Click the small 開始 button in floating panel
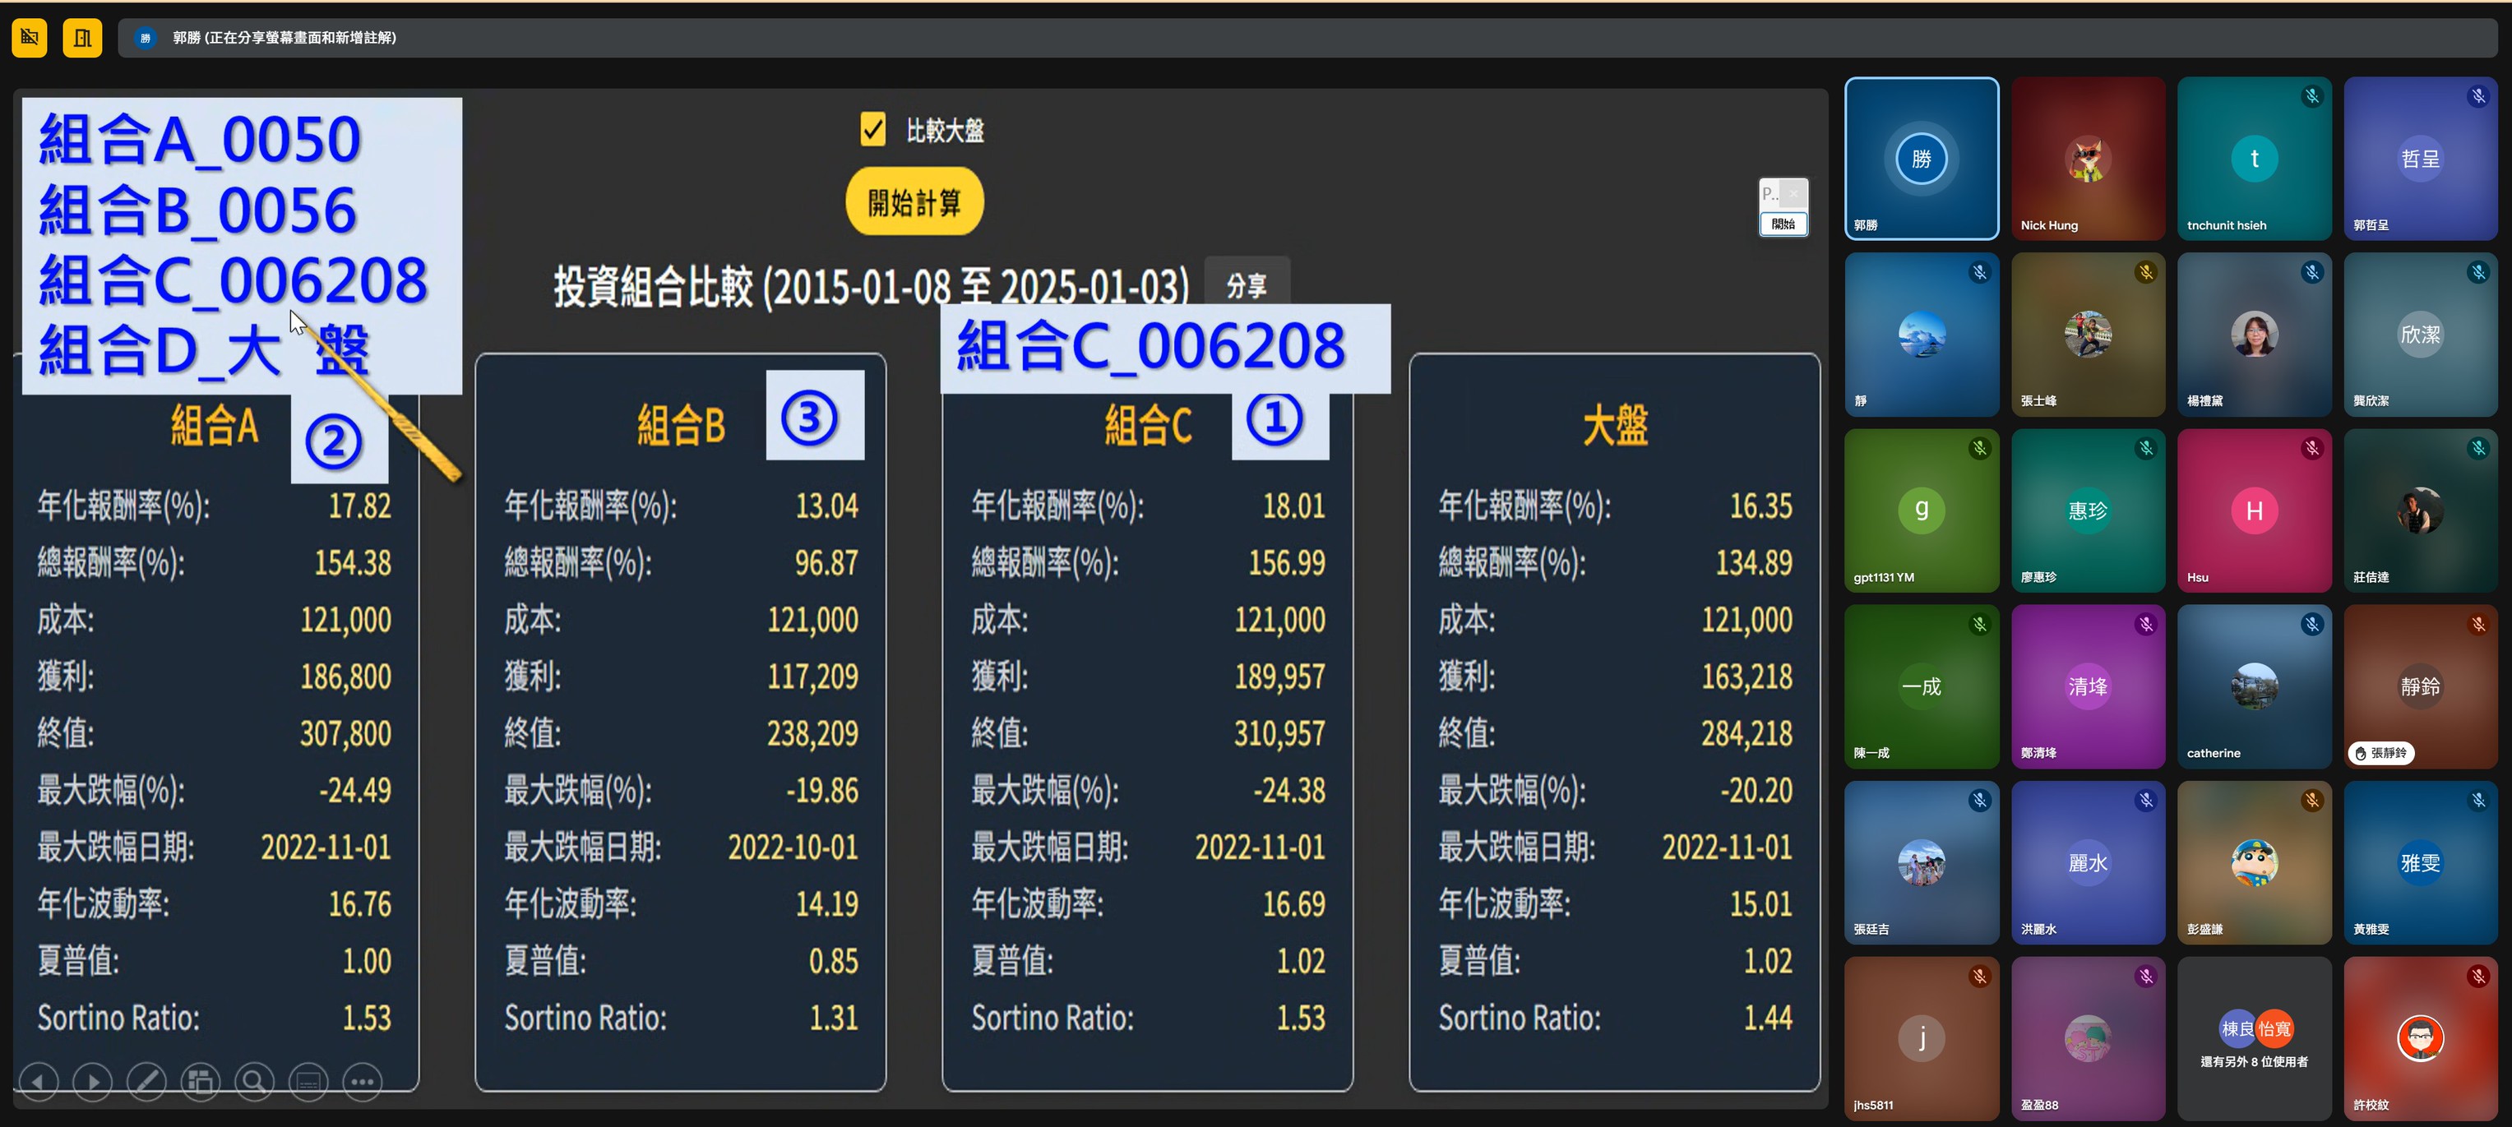Image resolution: width=2512 pixels, height=1127 pixels. point(1783,224)
